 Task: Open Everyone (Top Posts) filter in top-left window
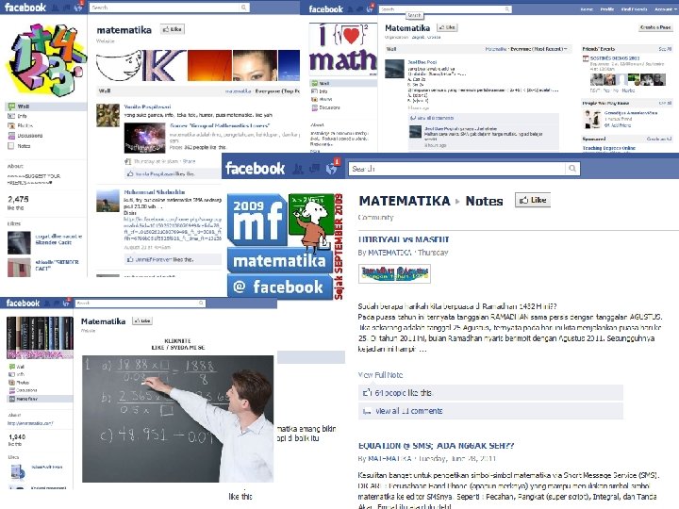[277, 91]
